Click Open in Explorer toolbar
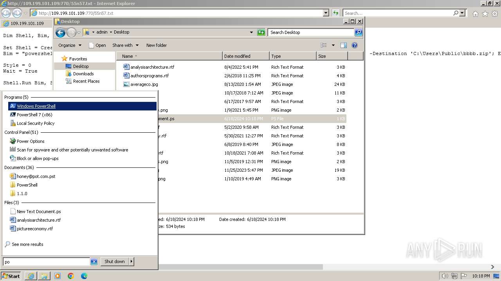Image resolution: width=501 pixels, height=281 pixels. 97,45
